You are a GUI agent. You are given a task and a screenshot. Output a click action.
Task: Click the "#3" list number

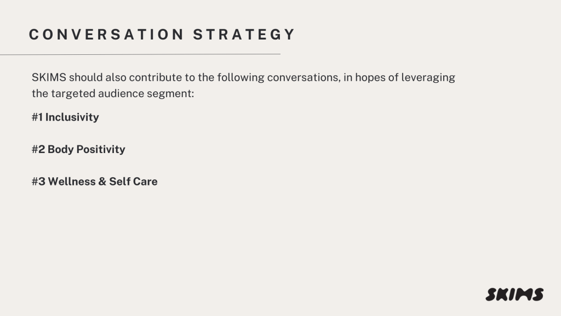(38, 182)
